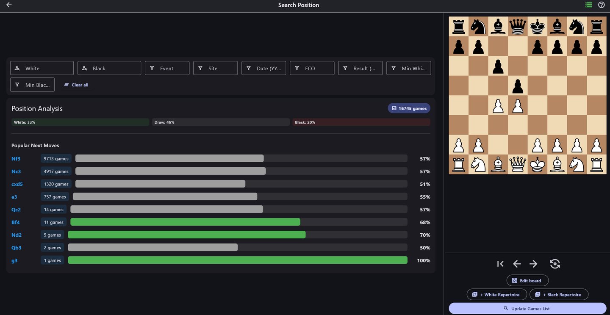Play the Bf4 move link
Viewport: 610px width, 315px height.
16,222
